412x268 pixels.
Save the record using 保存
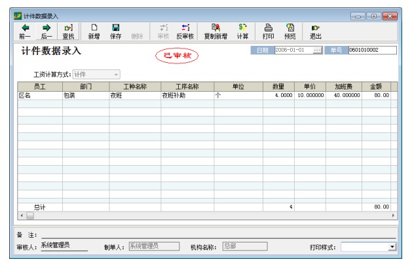(x=115, y=31)
